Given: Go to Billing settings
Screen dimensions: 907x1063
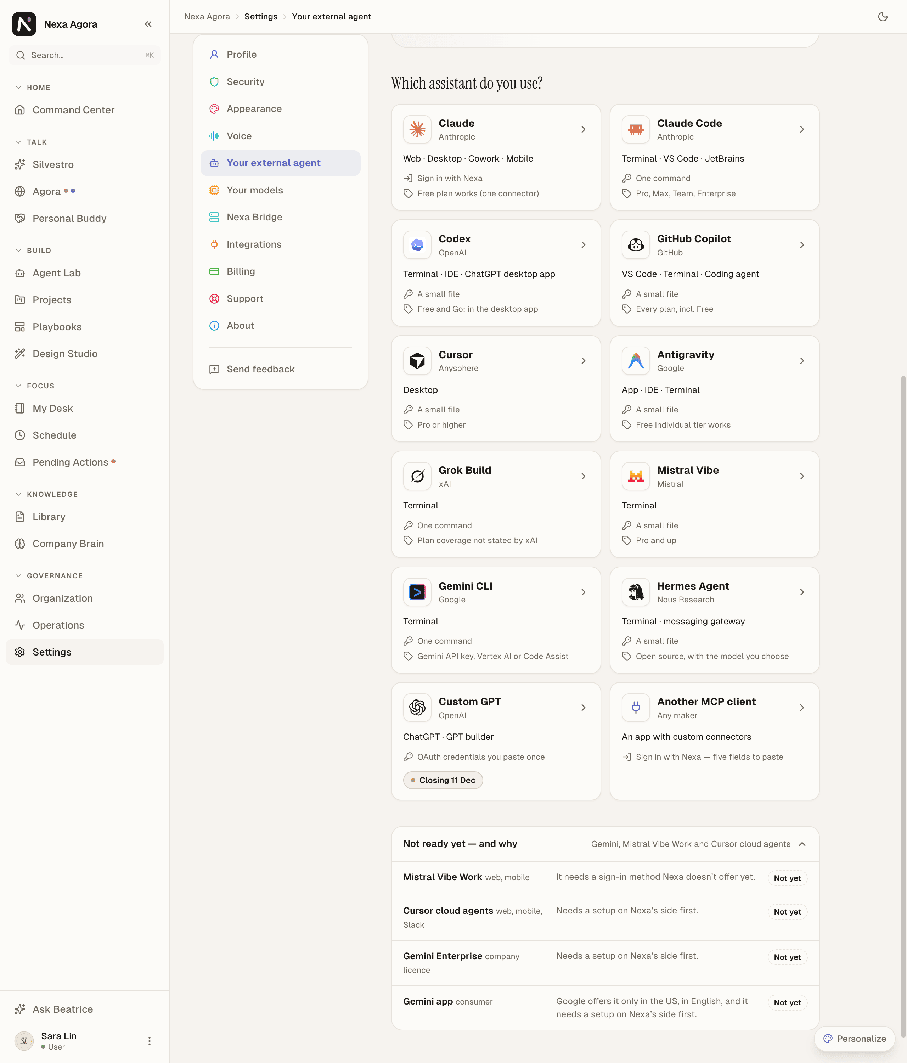Looking at the screenshot, I should (280, 271).
